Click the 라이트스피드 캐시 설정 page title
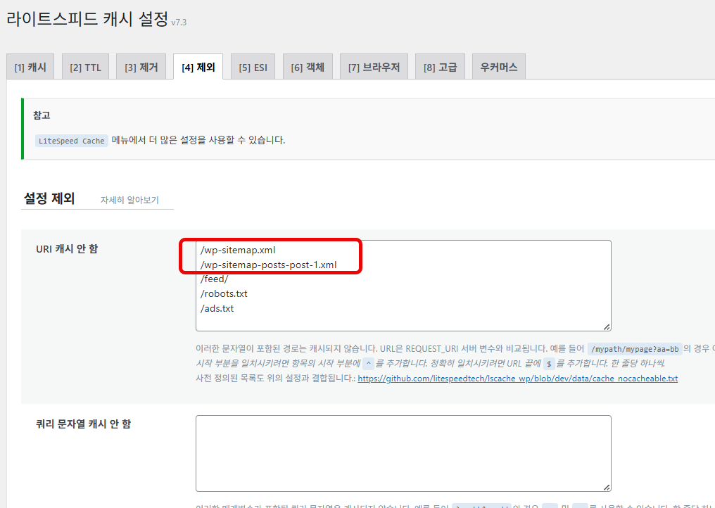 [x=87, y=19]
